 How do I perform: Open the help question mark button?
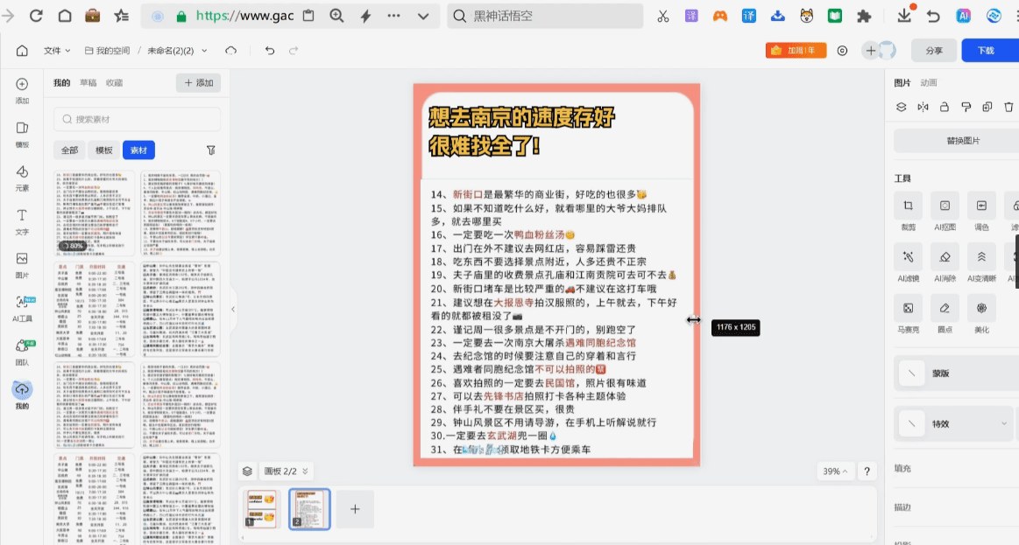point(867,471)
